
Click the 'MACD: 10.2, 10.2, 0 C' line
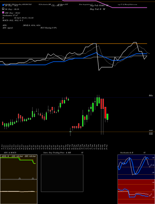point(13,20)
